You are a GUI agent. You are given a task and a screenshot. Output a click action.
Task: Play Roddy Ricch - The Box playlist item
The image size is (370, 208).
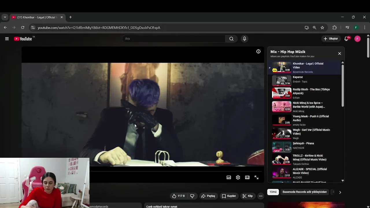[304, 93]
